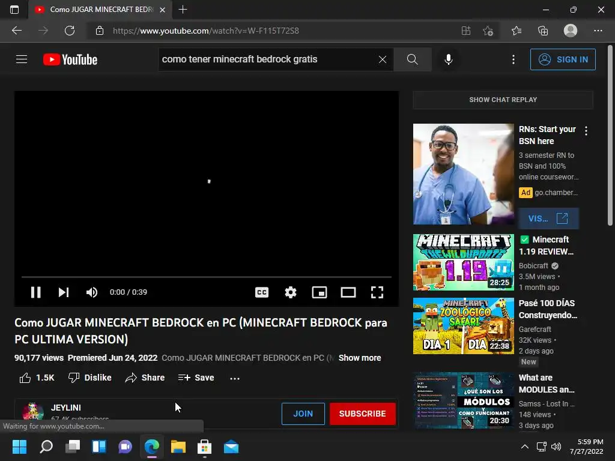Viewport: 615px width, 461px height.
Task: Open browser profile avatar
Action: pyautogui.click(x=571, y=31)
